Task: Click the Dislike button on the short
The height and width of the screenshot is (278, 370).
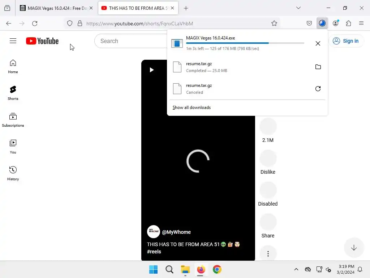Action: click(268, 158)
